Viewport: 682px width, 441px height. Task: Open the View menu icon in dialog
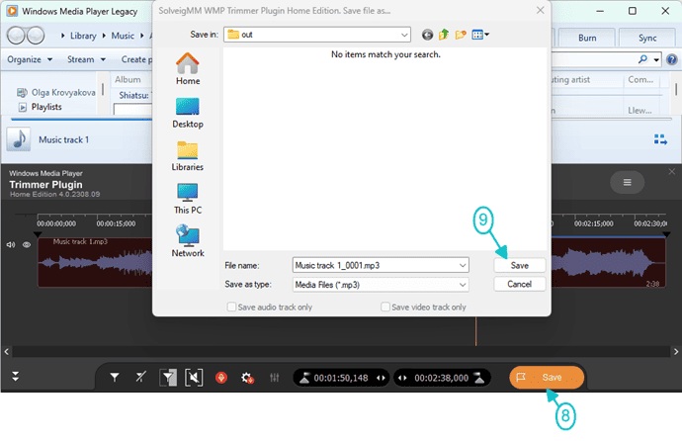click(x=480, y=35)
